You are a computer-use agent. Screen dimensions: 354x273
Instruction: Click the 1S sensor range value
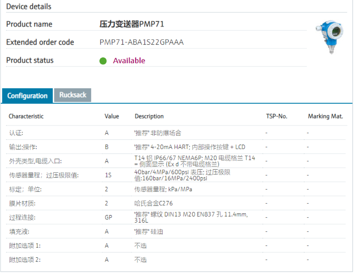click(x=108, y=175)
